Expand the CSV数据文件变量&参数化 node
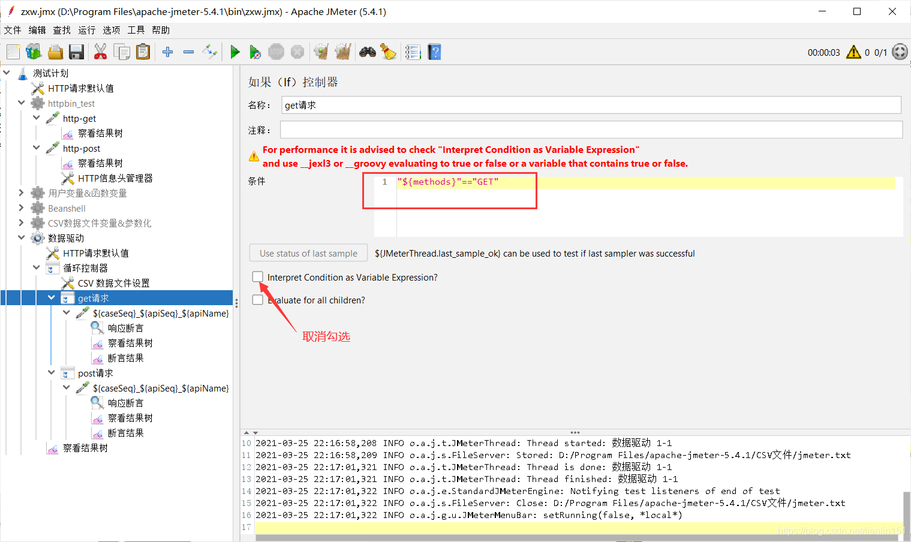The height and width of the screenshot is (542, 911). pyautogui.click(x=22, y=223)
